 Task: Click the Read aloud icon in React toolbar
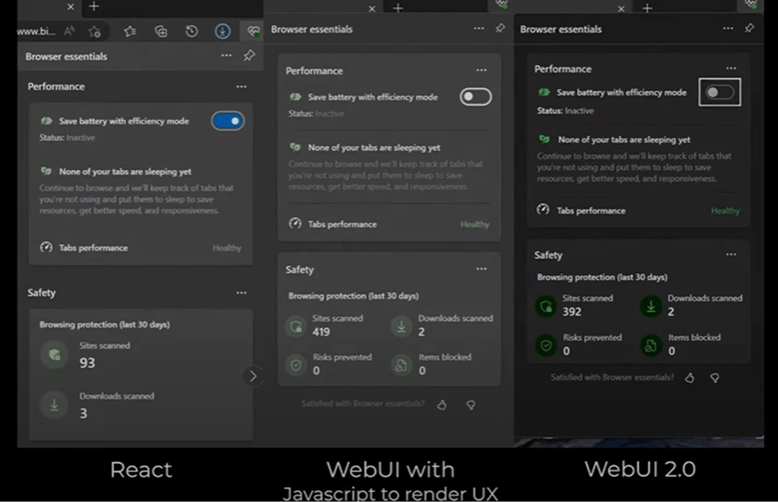coord(69,31)
